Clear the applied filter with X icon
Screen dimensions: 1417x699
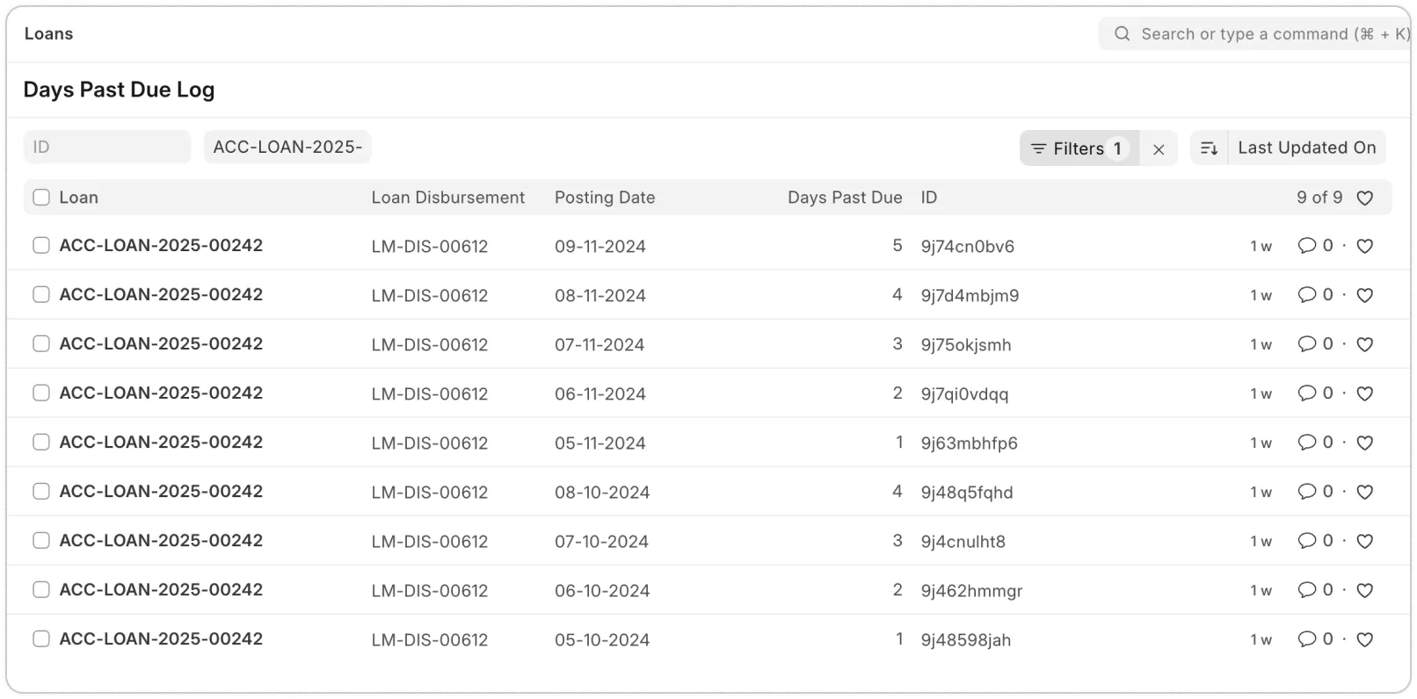pos(1159,149)
